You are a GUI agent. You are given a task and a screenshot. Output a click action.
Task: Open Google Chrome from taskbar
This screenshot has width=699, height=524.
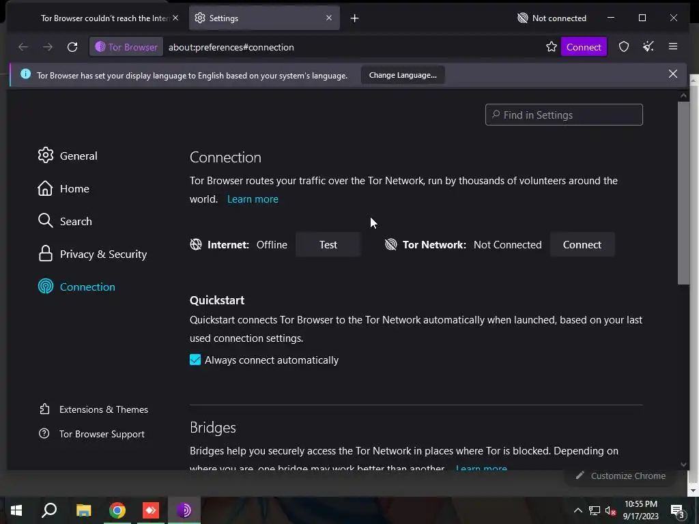[x=117, y=510]
